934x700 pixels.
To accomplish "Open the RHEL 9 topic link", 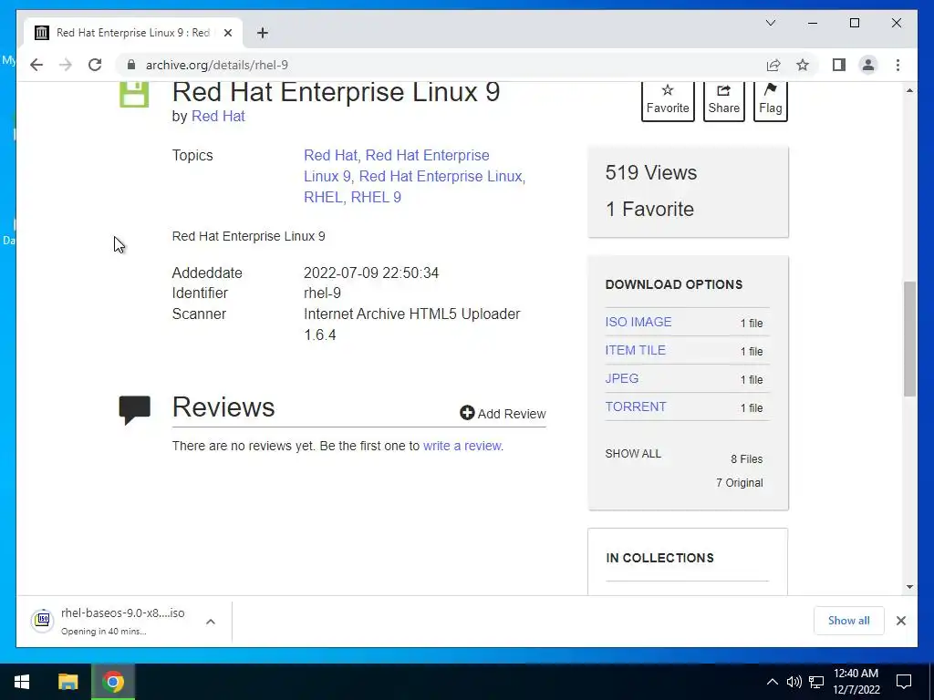I will 376,197.
